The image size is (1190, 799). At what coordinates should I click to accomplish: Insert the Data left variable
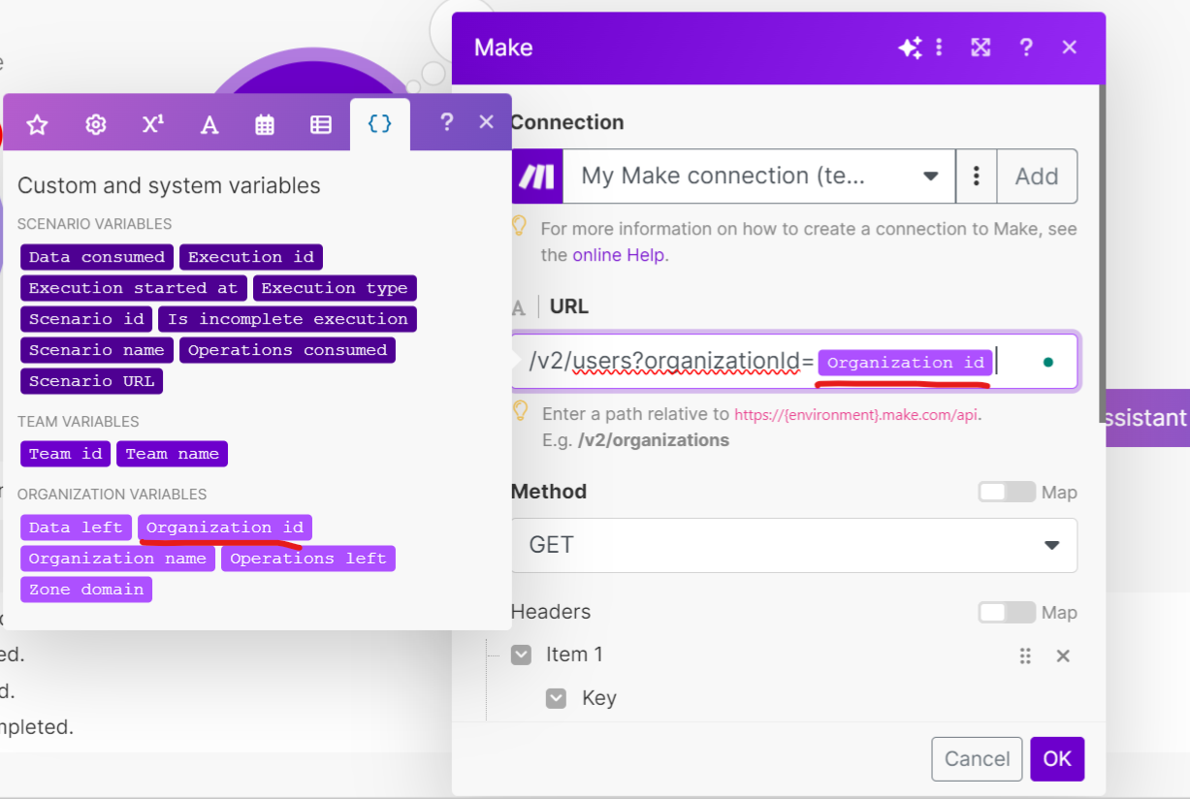(x=76, y=527)
